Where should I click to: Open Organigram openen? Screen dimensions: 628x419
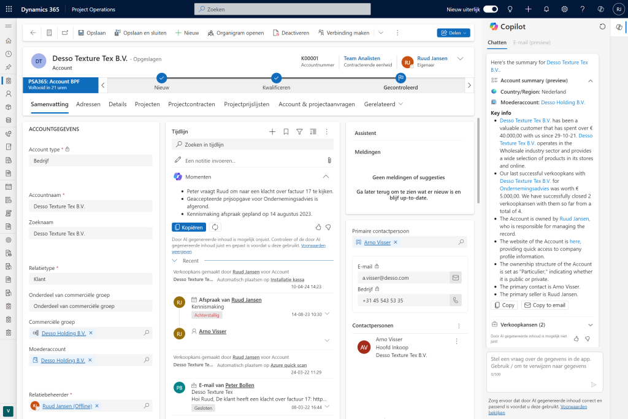click(x=236, y=33)
